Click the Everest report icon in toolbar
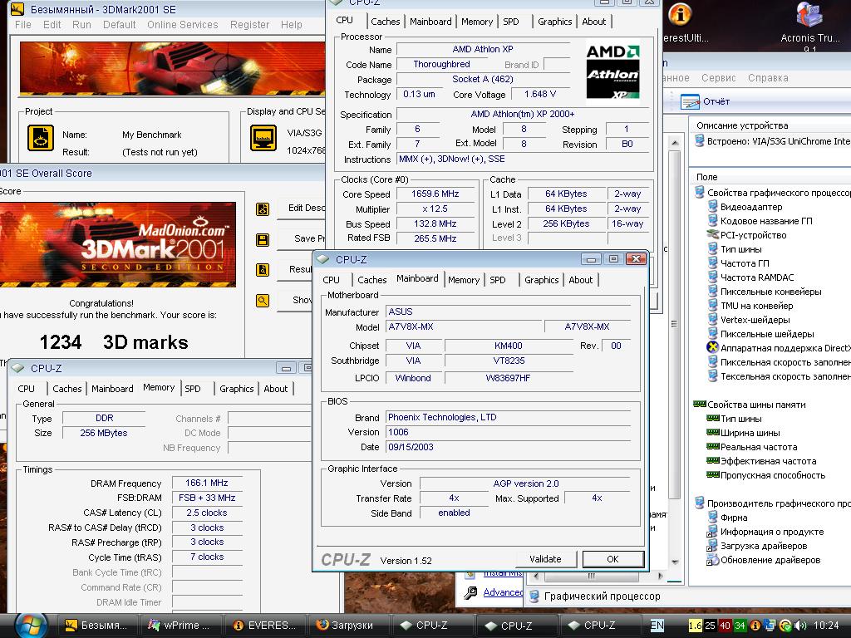The height and width of the screenshot is (638, 851). pyautogui.click(x=690, y=101)
